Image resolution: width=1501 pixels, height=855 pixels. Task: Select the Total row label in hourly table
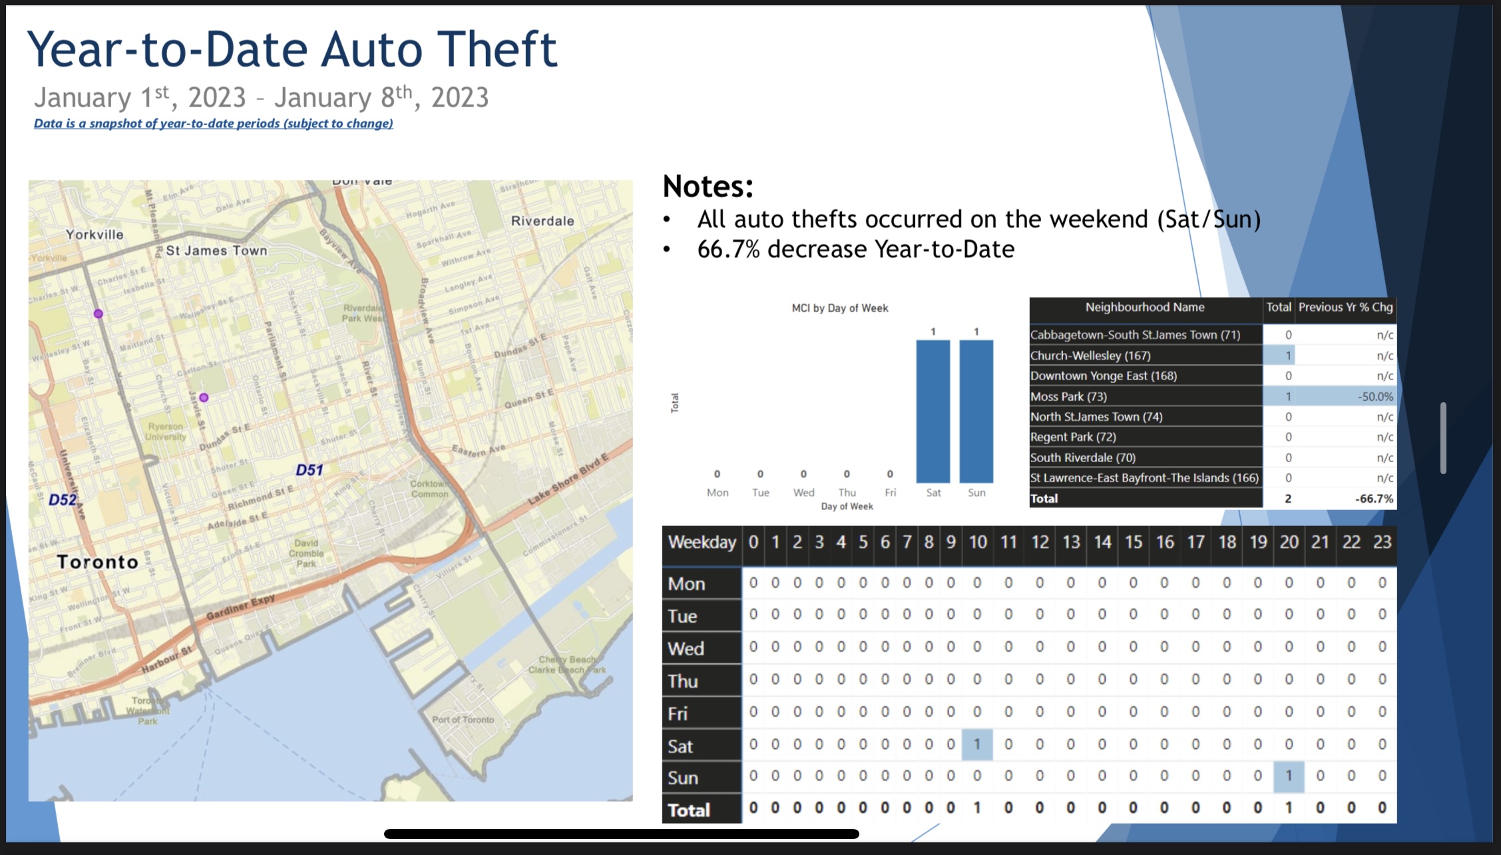pyautogui.click(x=702, y=809)
